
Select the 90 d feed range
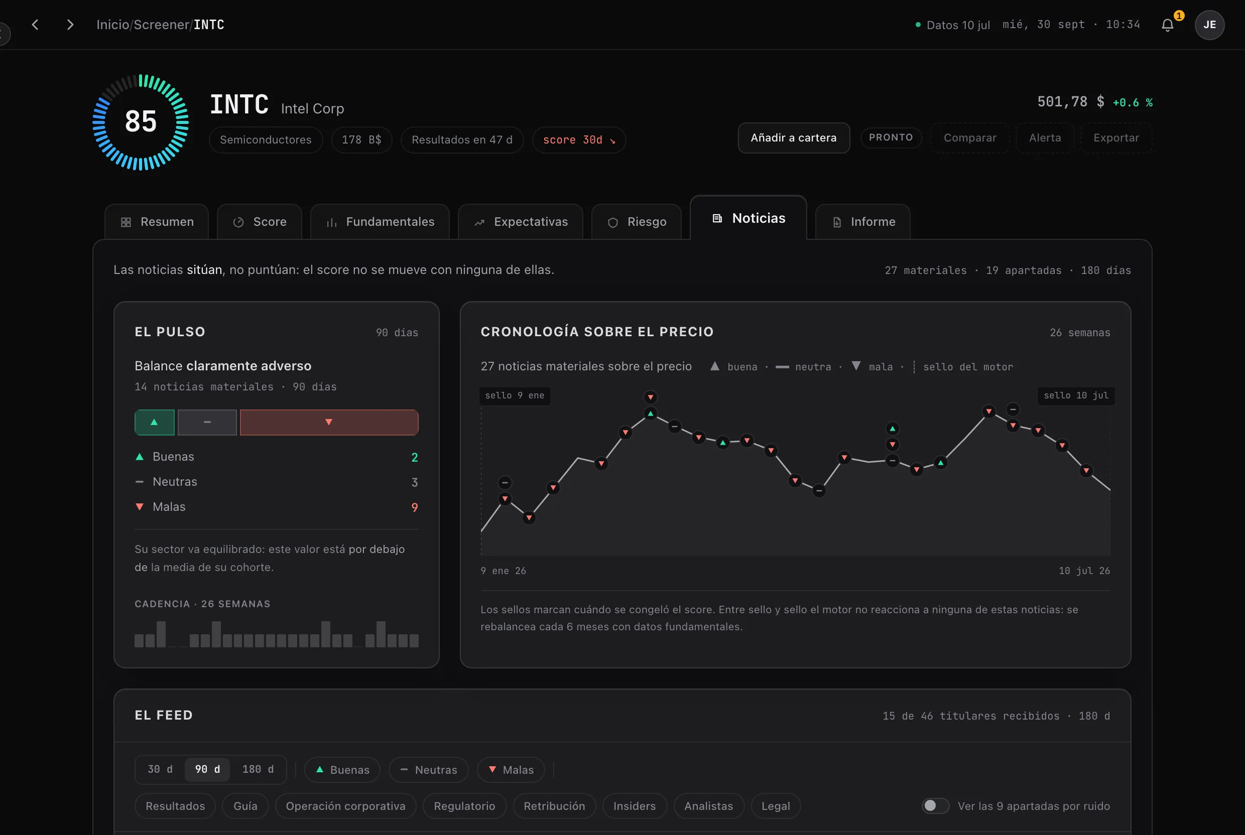tap(207, 769)
